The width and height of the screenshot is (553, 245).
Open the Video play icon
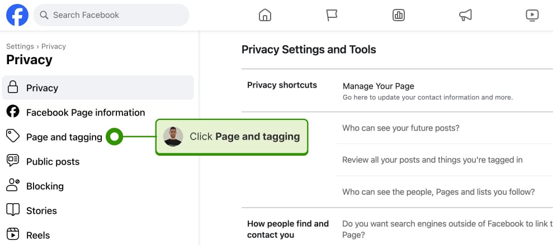tap(532, 15)
